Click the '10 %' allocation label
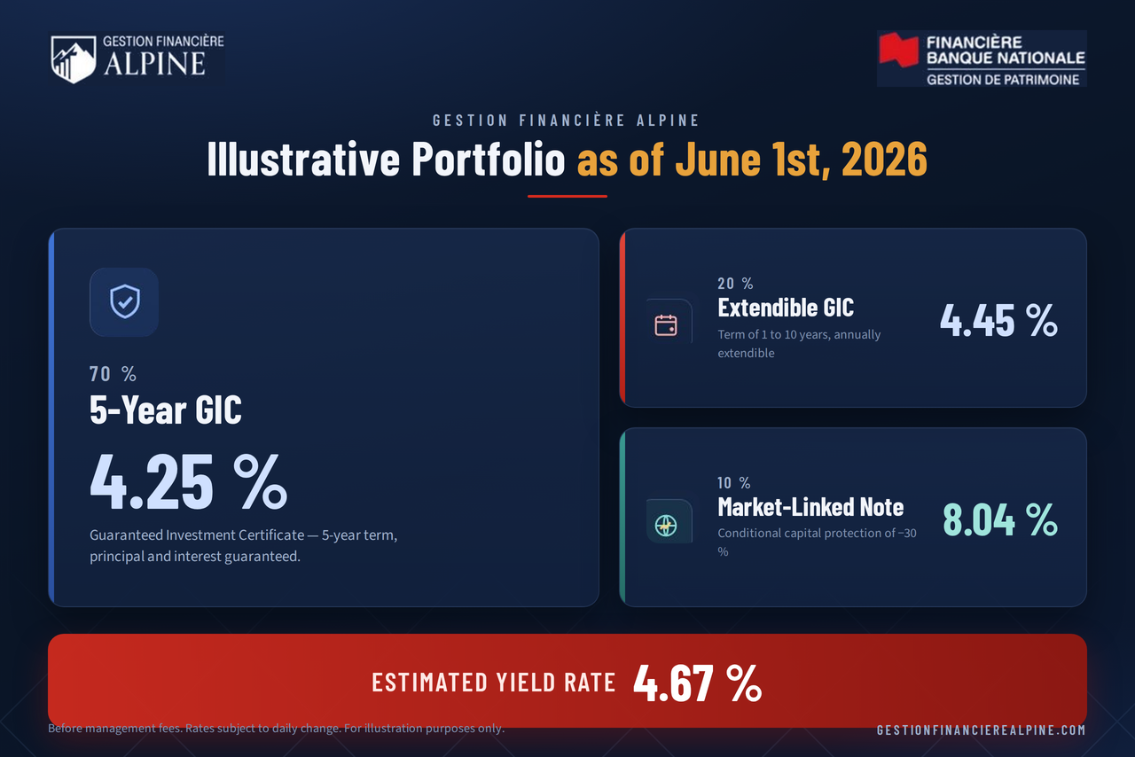The width and height of the screenshot is (1135, 757). tap(734, 483)
